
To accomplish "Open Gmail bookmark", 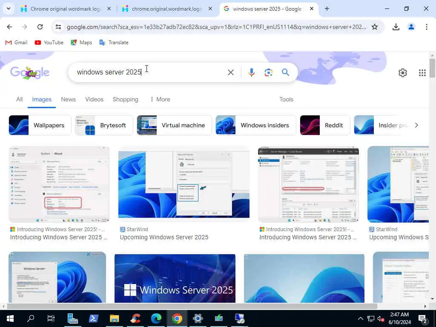I will click(x=17, y=43).
